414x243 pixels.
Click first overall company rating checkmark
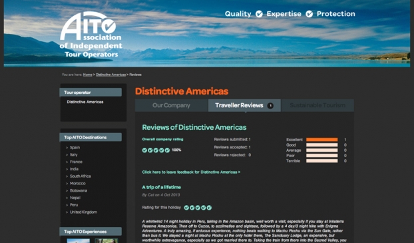click(x=144, y=150)
